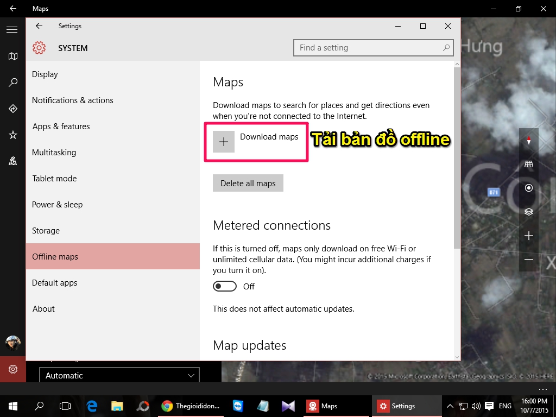Viewport: 556px width, 417px height.
Task: Open the Action Center notifications icon
Action: coord(489,406)
